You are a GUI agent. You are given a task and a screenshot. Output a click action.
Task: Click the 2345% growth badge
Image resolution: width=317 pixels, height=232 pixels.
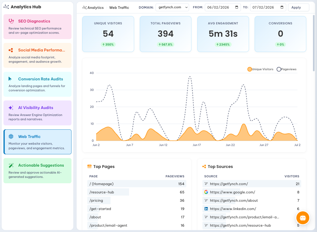click(223, 44)
